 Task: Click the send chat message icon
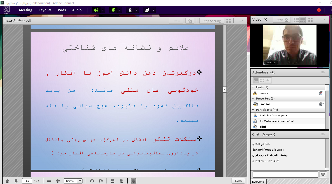tap(323, 174)
